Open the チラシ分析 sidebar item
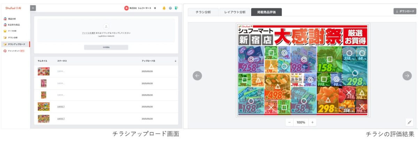Image resolution: width=418 pixels, height=141 pixels. (13, 38)
